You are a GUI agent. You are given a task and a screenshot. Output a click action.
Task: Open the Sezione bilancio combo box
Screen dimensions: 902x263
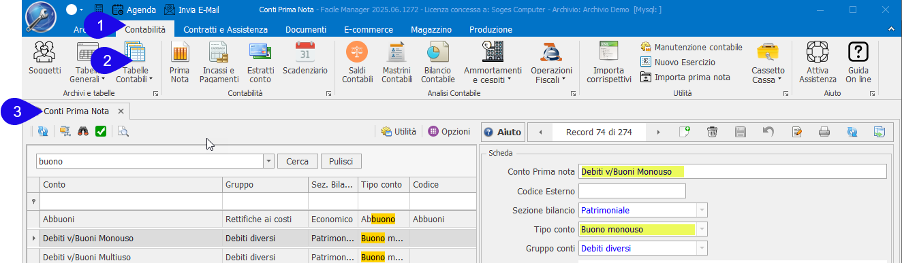pyautogui.click(x=702, y=210)
